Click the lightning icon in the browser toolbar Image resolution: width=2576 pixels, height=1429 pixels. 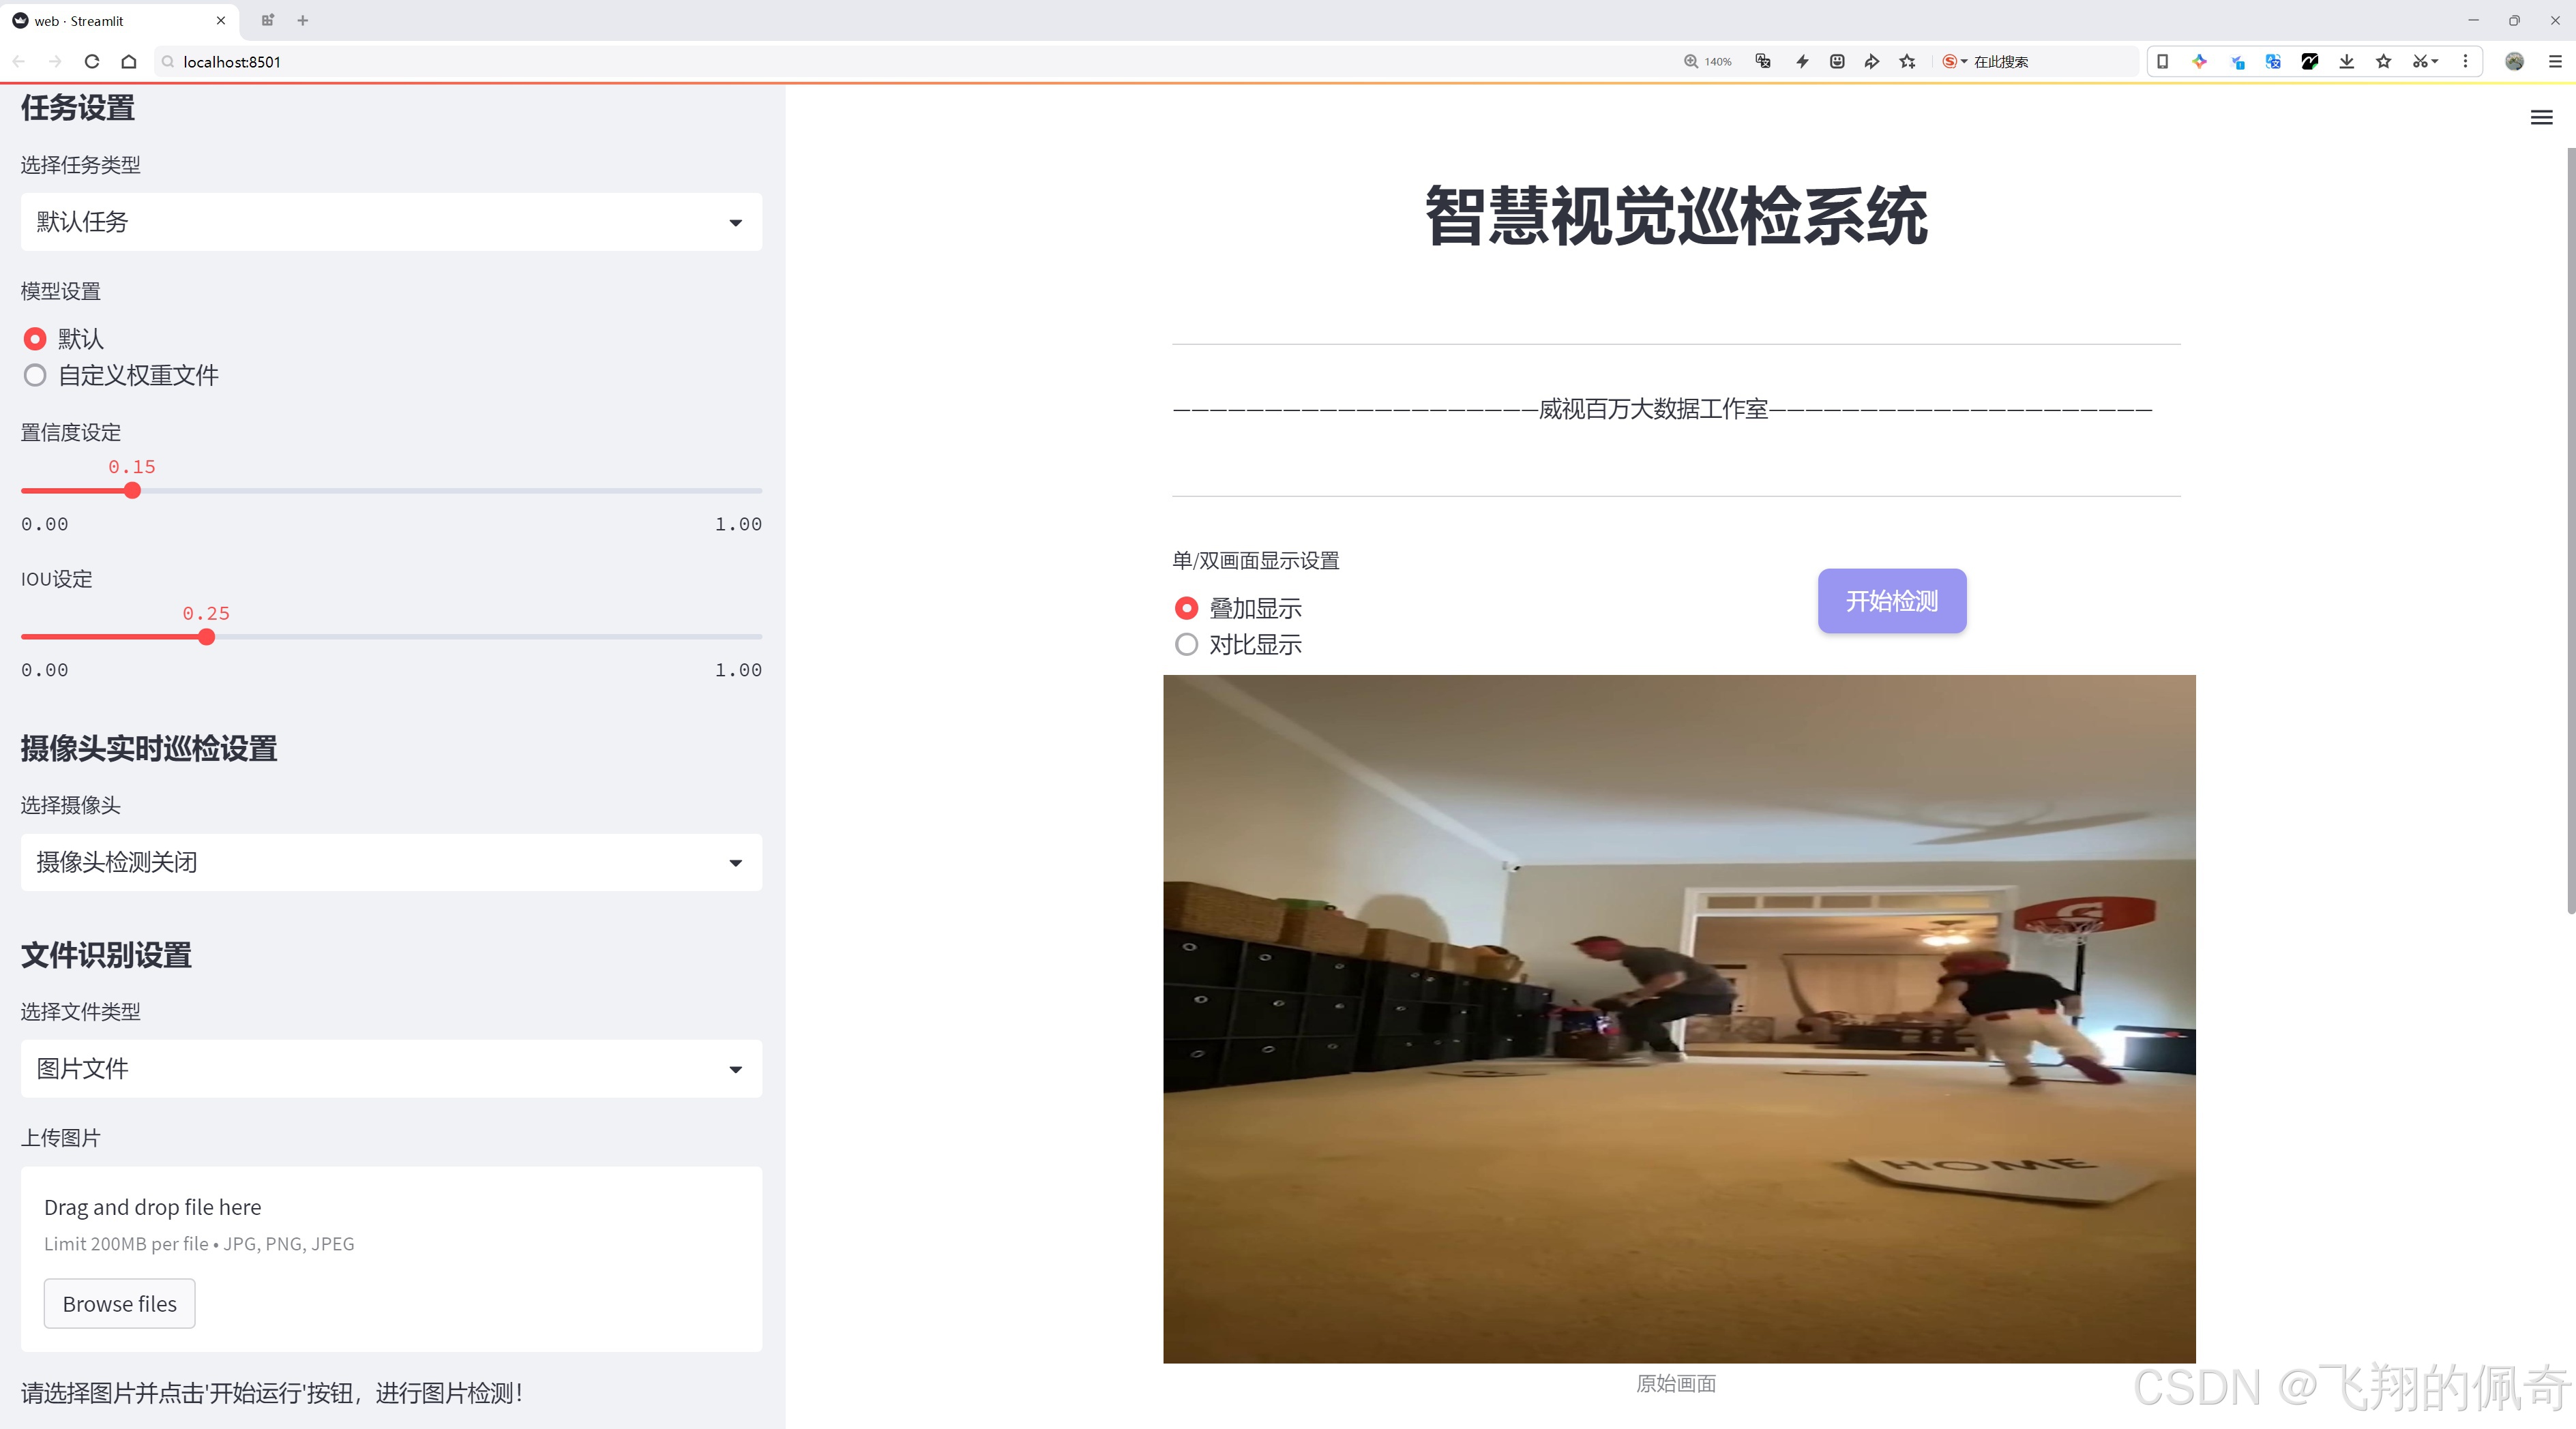1801,61
